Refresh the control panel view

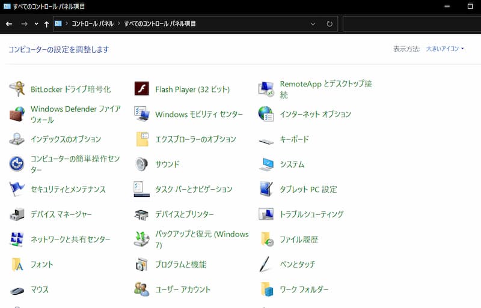pos(329,24)
